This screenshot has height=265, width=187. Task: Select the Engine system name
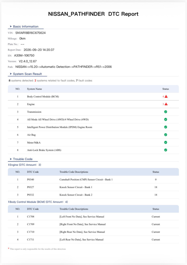point(31,104)
